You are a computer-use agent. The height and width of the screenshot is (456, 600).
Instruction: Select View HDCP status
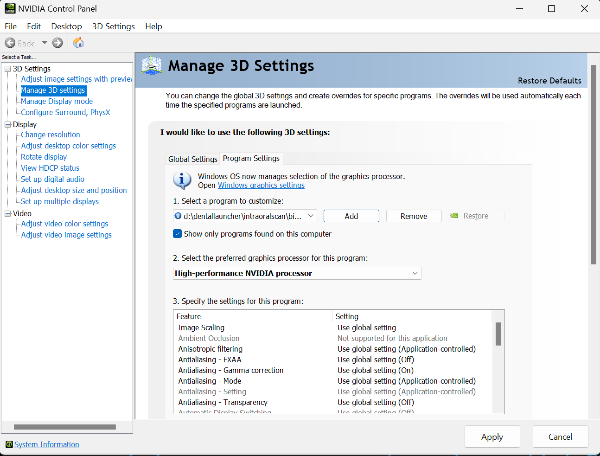click(50, 168)
